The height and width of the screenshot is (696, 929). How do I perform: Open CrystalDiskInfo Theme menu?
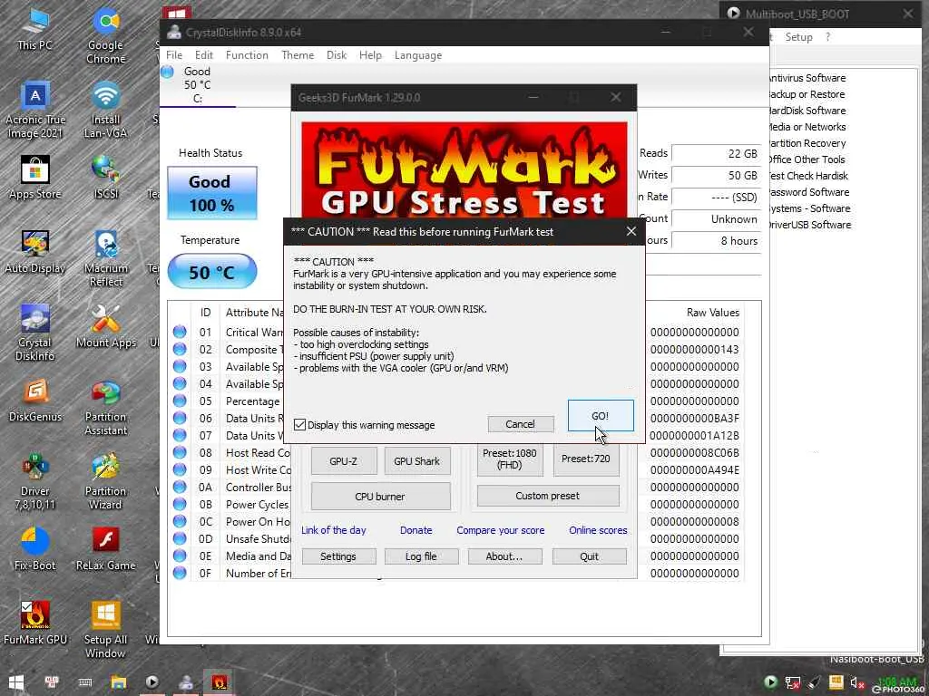point(298,55)
